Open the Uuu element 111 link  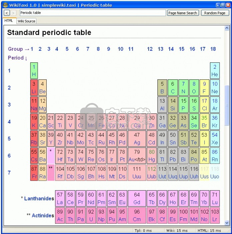[x=137, y=176]
